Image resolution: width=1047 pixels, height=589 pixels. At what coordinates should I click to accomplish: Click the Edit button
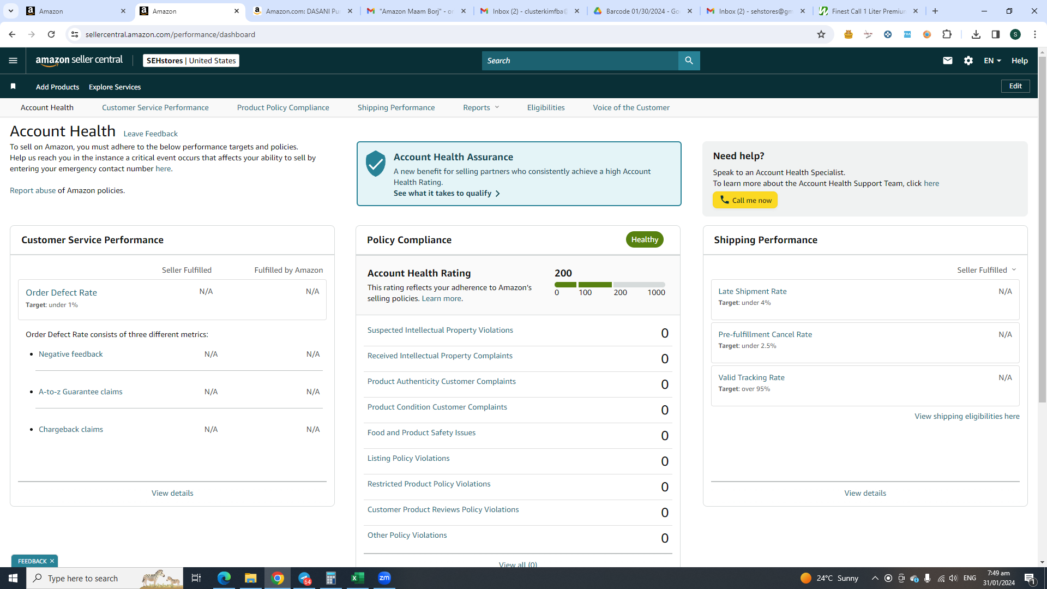click(1015, 86)
